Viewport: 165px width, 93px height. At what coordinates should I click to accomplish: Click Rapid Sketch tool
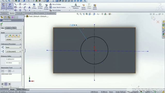pos(95,7)
